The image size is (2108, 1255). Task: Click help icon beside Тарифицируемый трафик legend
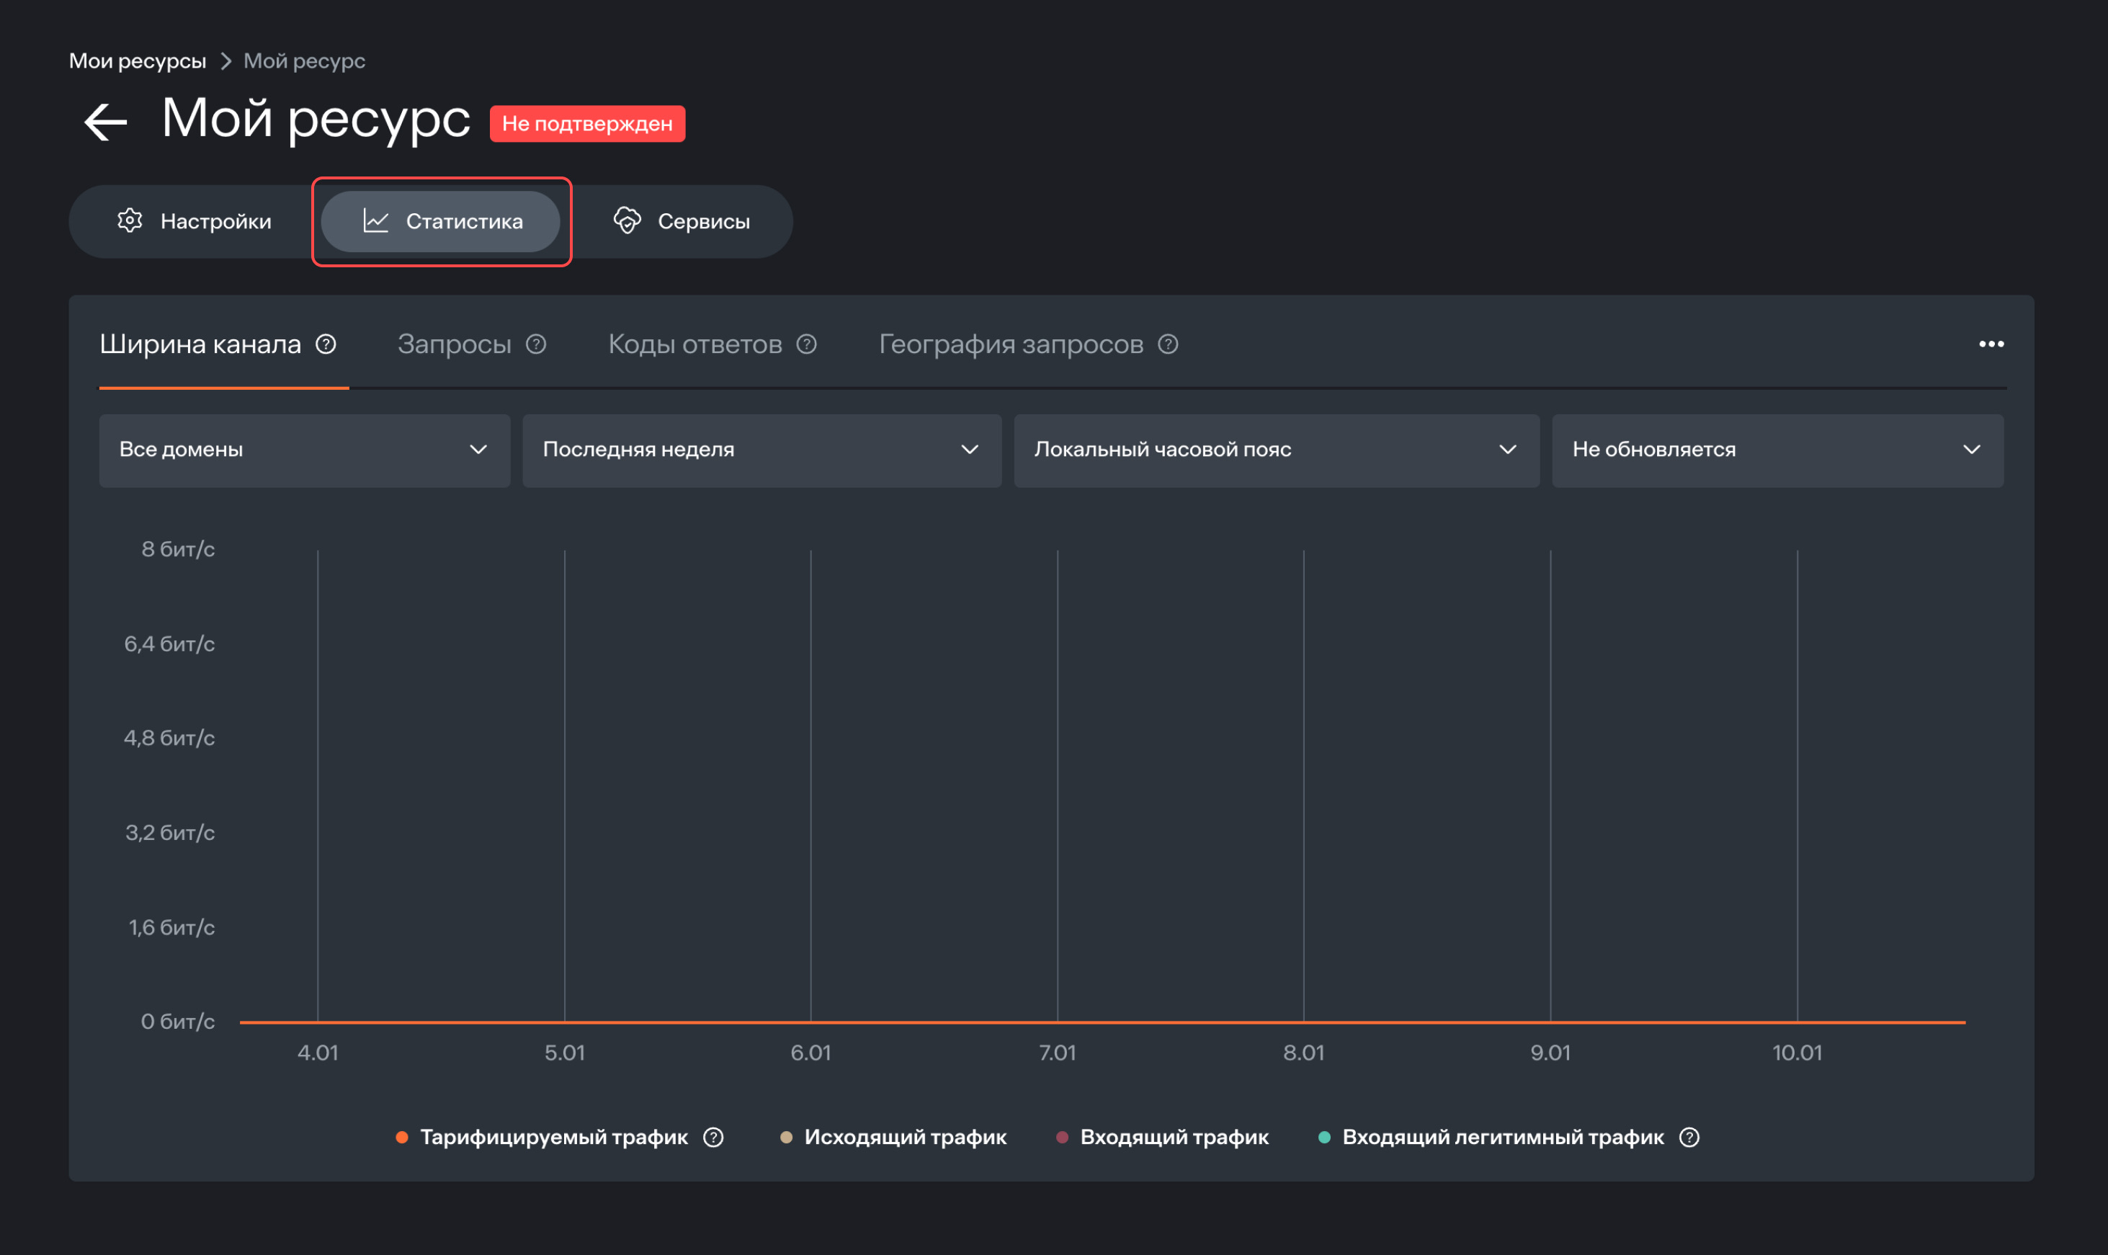click(x=714, y=1138)
